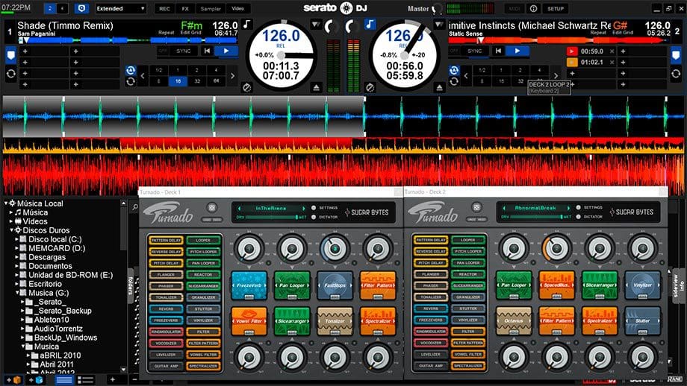The image size is (687, 386).
Task: Open the Extended view mode dropdown
Action: [120, 8]
